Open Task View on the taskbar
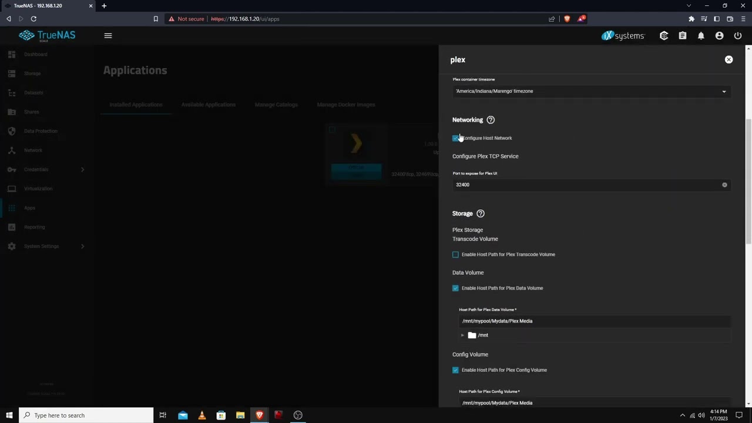Screen dimensions: 752x423 [x=163, y=415]
